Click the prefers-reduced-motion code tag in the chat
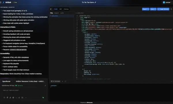 [18, 50]
